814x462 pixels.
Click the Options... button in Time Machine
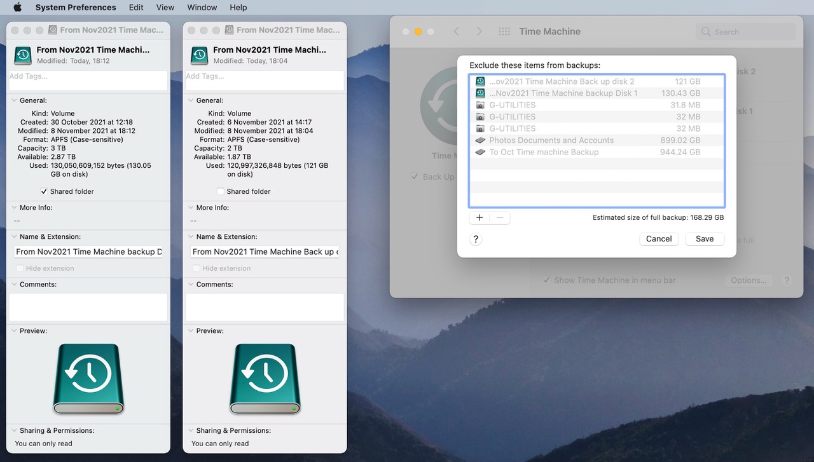tap(748, 280)
